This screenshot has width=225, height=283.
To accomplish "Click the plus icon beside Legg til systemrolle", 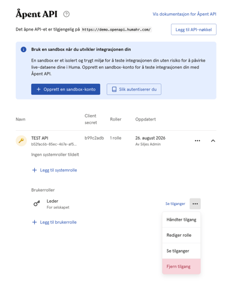I will [34, 170].
